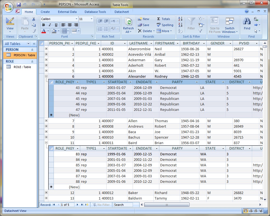Switch to the External Data tab
270x216 pixels.
click(67, 12)
